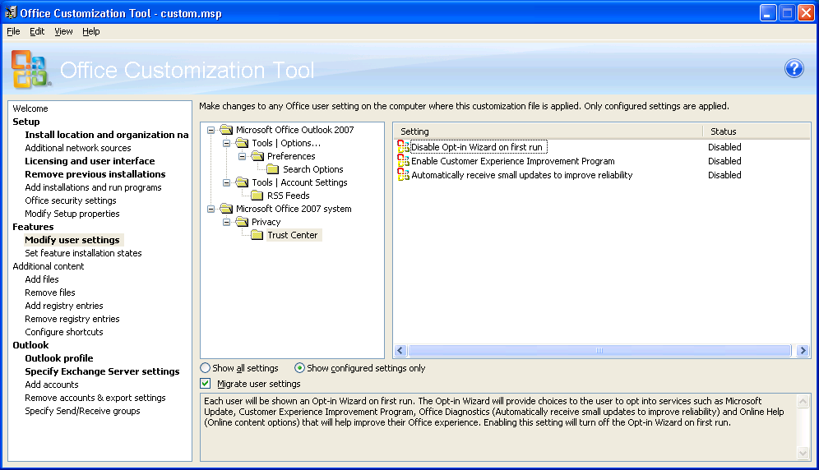Collapse Tools | Account Settings node
Viewport: 819px width, 470px height.
pyautogui.click(x=227, y=182)
